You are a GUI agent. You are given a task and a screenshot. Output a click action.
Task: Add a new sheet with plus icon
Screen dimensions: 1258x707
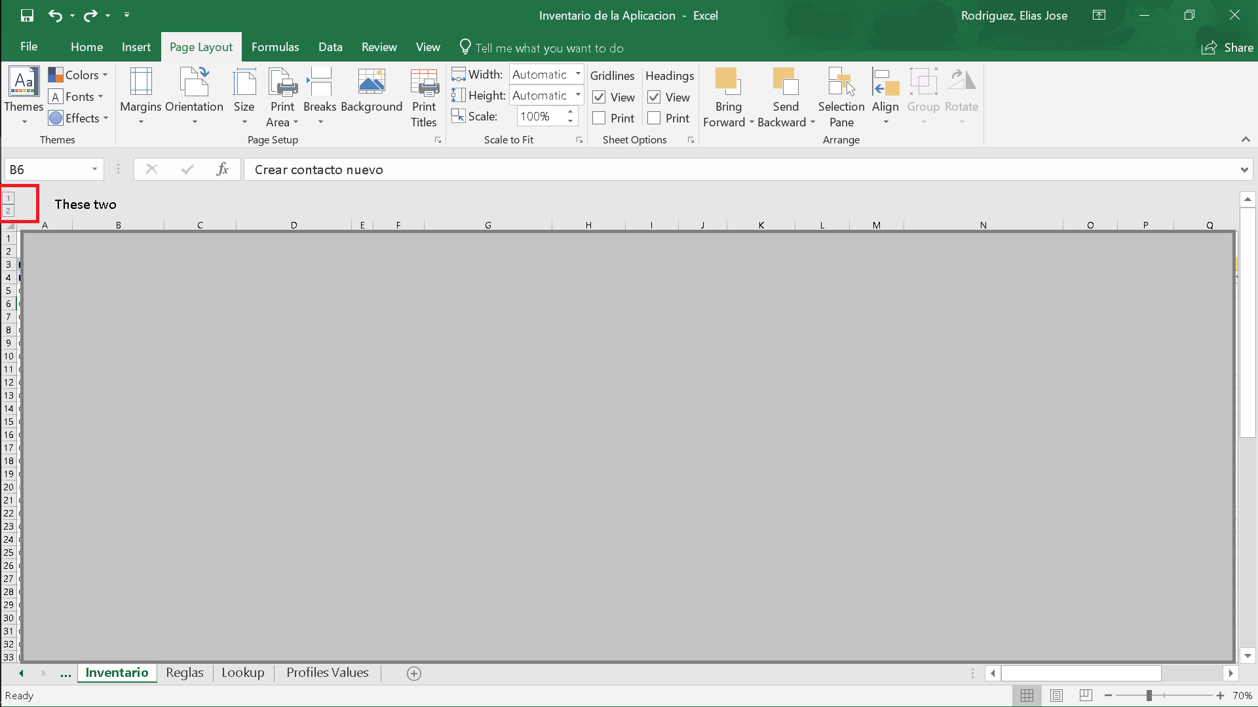[x=414, y=673]
